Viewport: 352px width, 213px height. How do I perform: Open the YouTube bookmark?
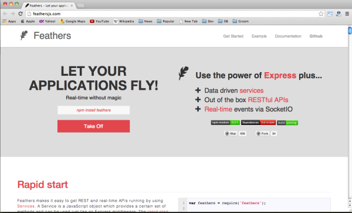coord(100,21)
